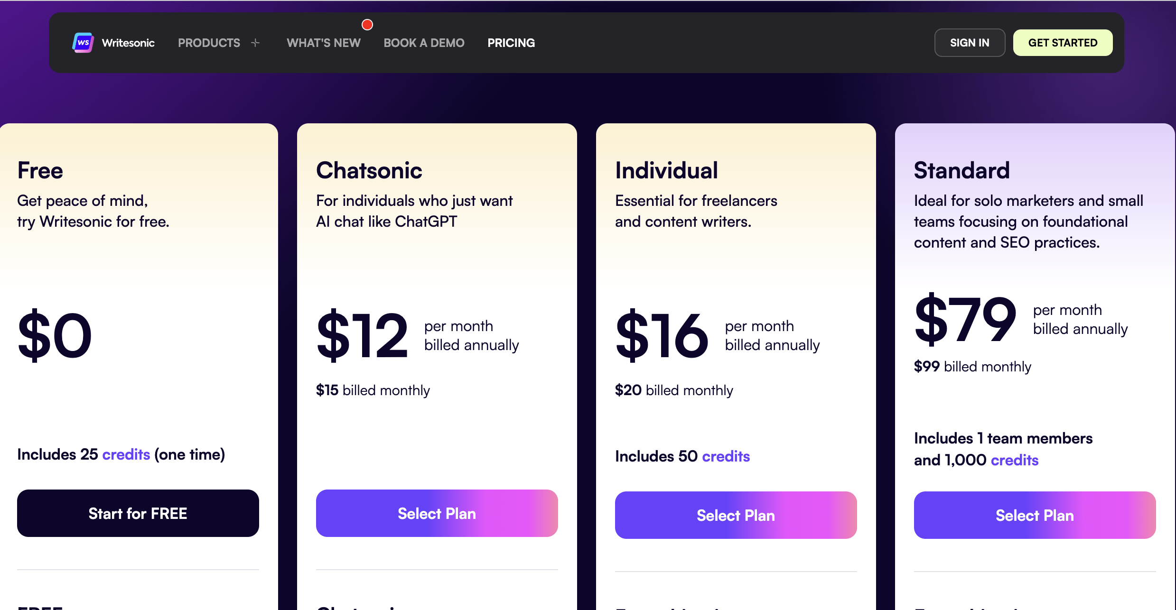Select the Free plan Start for FREE

click(139, 513)
